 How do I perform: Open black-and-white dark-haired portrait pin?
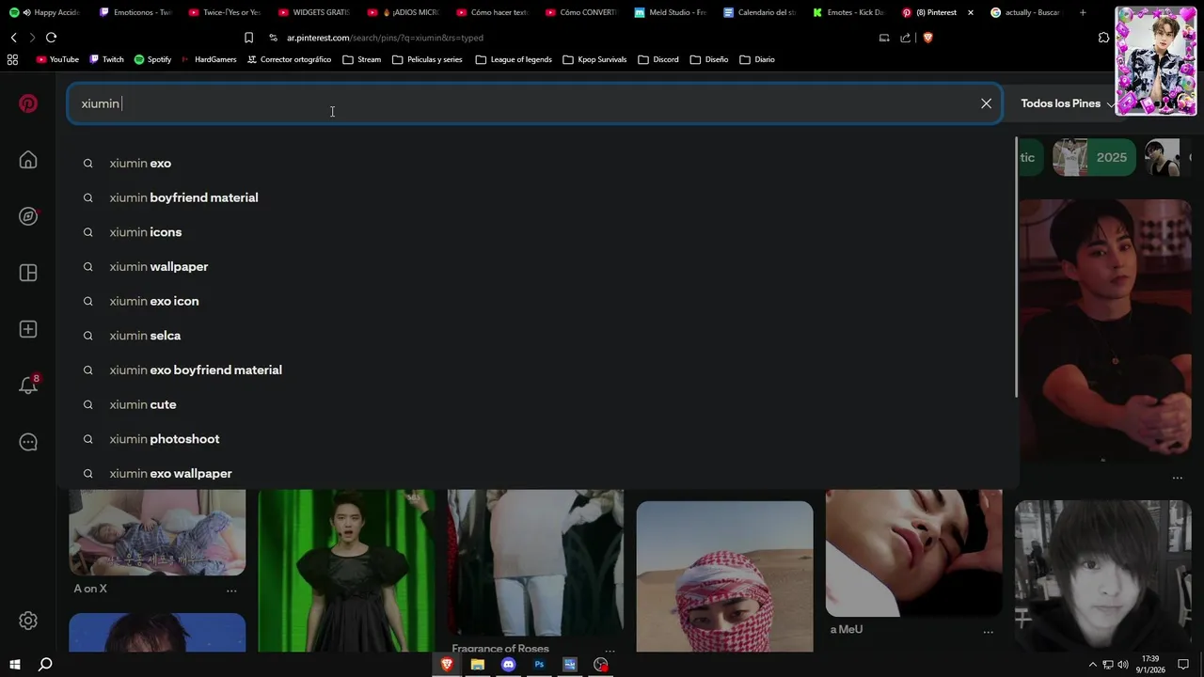(x=1102, y=575)
